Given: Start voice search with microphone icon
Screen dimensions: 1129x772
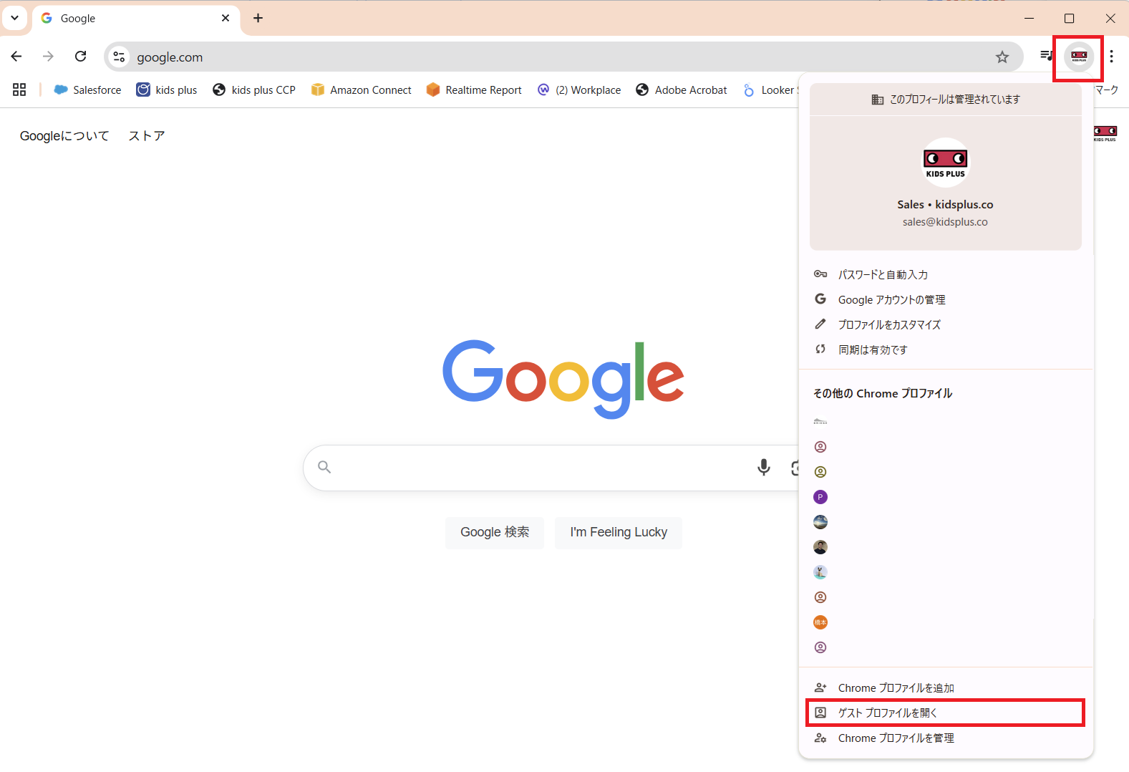Looking at the screenshot, I should click(764, 468).
